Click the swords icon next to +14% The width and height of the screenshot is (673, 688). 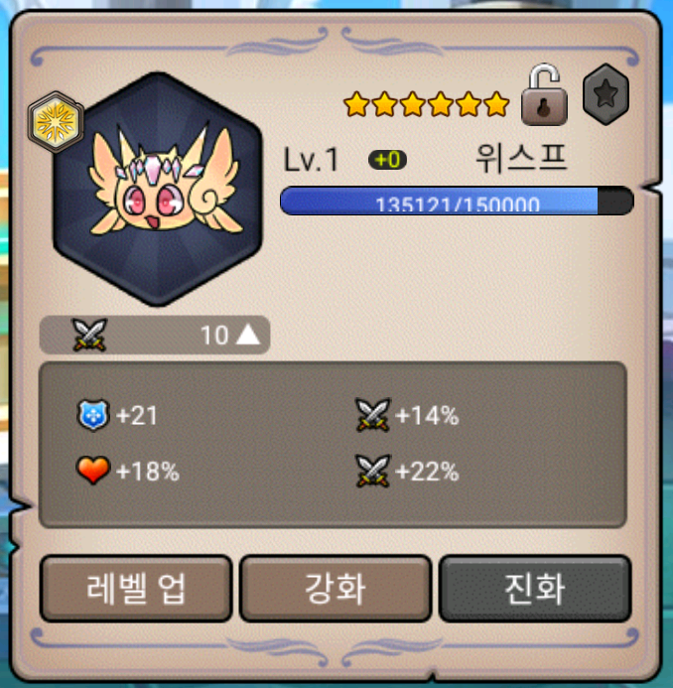click(373, 415)
